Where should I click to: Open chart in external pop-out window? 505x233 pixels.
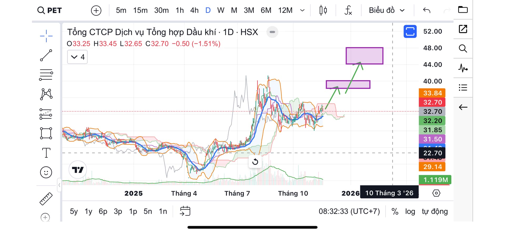(463, 29)
